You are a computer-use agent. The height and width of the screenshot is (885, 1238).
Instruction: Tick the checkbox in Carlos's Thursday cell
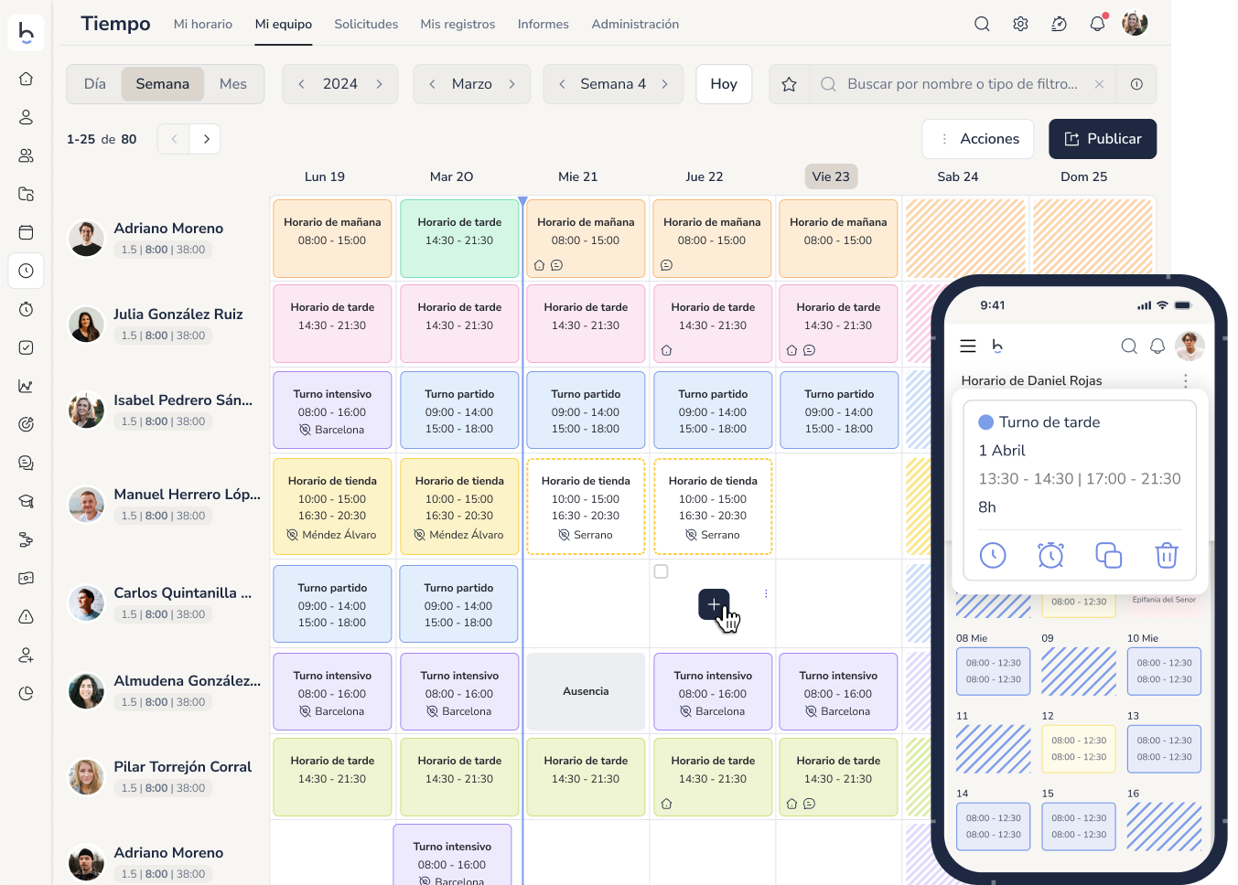pyautogui.click(x=662, y=571)
